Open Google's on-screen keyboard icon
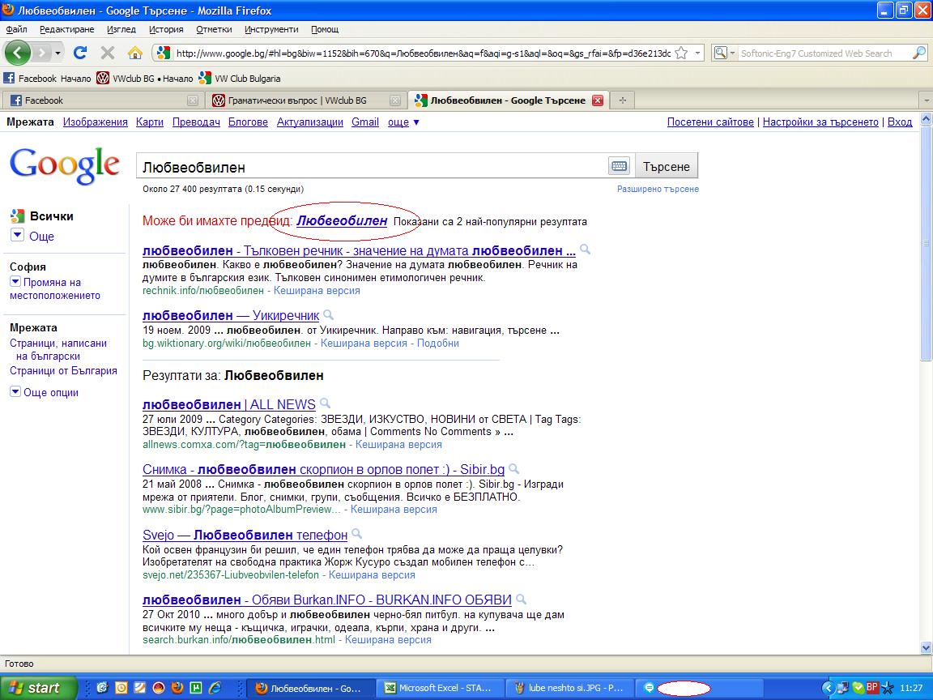The height and width of the screenshot is (700, 933). (x=620, y=166)
